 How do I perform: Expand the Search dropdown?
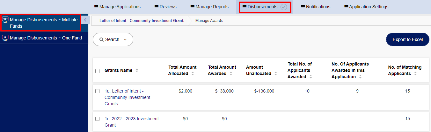[113, 39]
